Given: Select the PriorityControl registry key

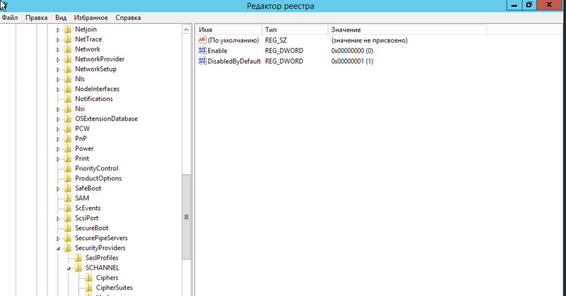Looking at the screenshot, I should [96, 169].
